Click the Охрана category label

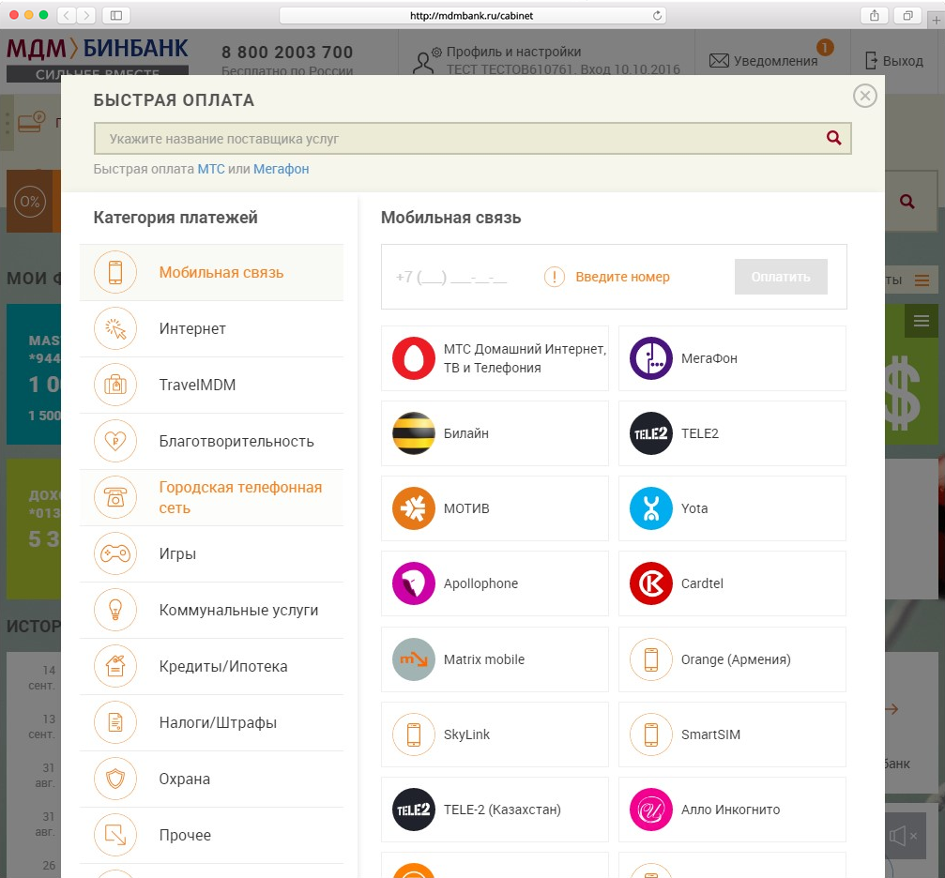click(x=185, y=780)
